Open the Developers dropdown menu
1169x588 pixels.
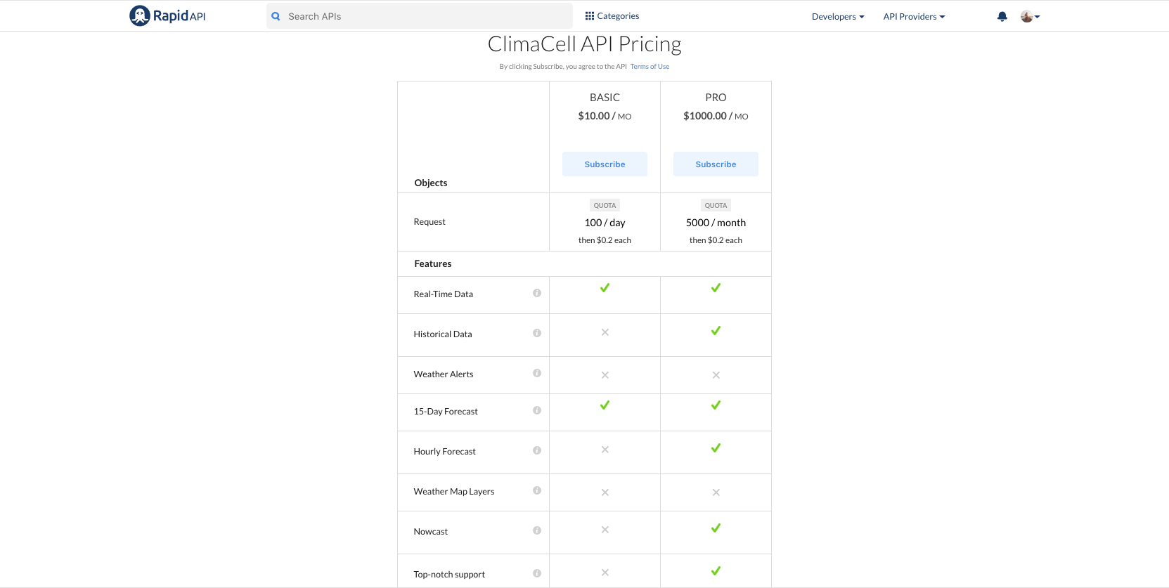[838, 16]
